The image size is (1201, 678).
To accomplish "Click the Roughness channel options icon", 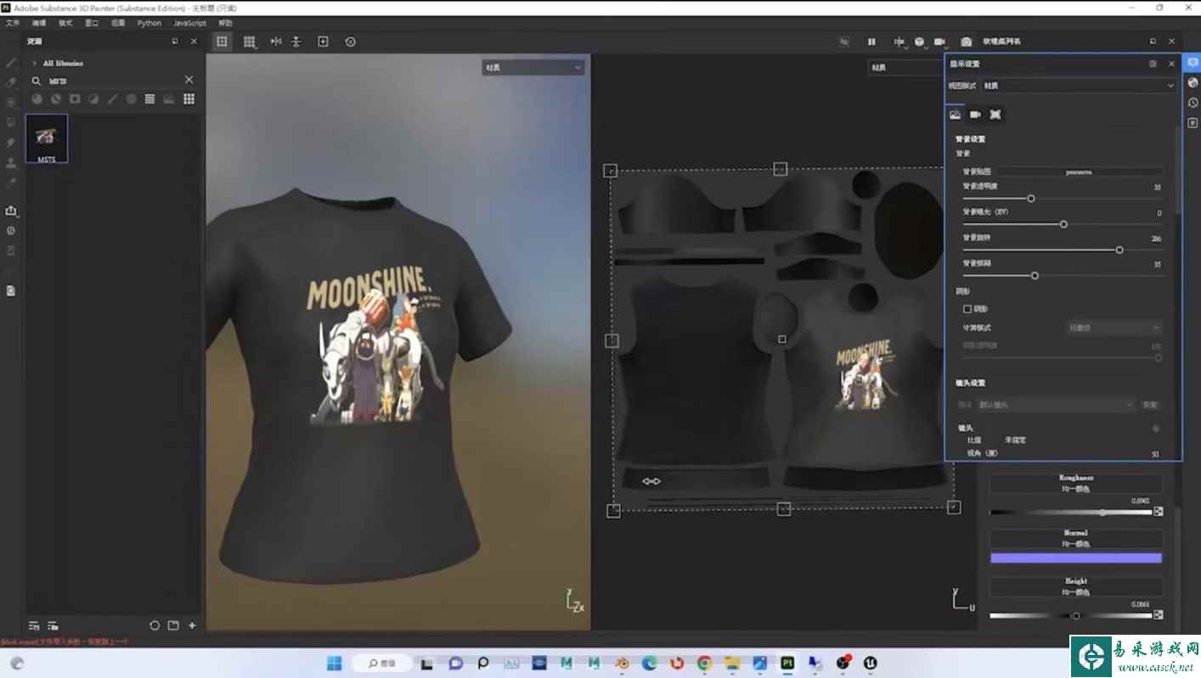I will coord(1158,512).
